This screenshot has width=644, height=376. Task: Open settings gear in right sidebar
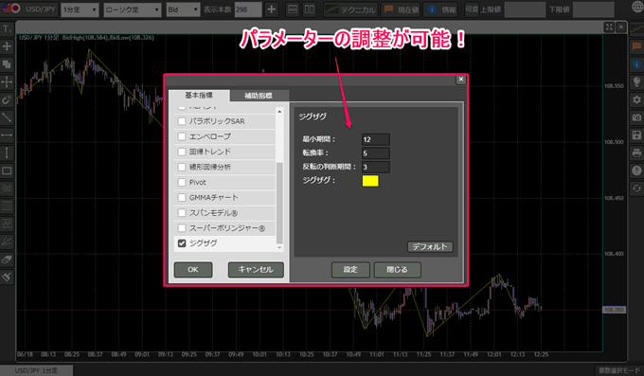click(636, 99)
